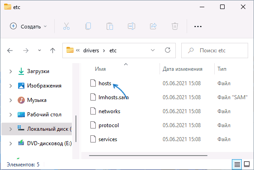Click the Изображения pictures icon
The height and width of the screenshot is (170, 254).
pos(21,86)
